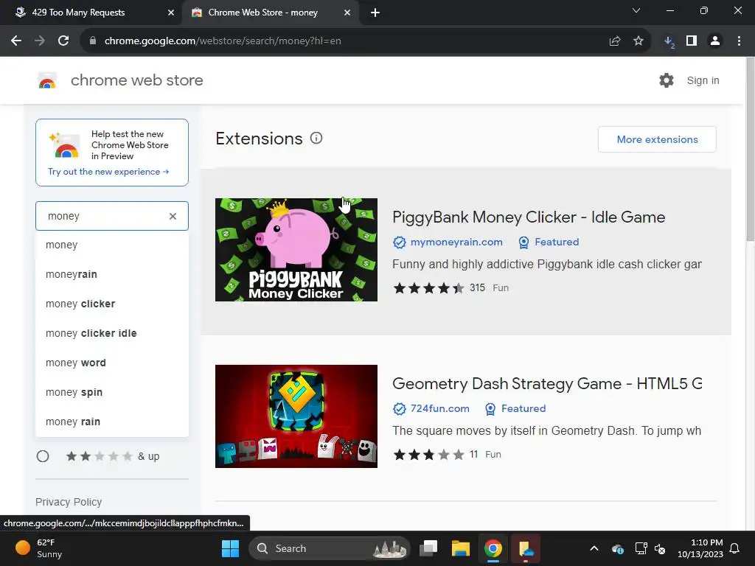Switch to the 429 Too Many Requests tab
Screen dimensions: 755x566
click(x=78, y=13)
